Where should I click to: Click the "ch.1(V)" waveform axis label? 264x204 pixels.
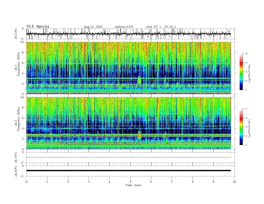(x=16, y=34)
